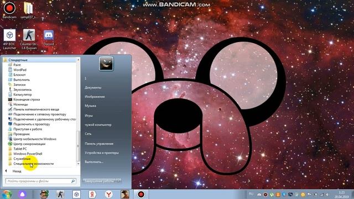Open Приступая к работе
354x199 pixels.
pos(28,129)
